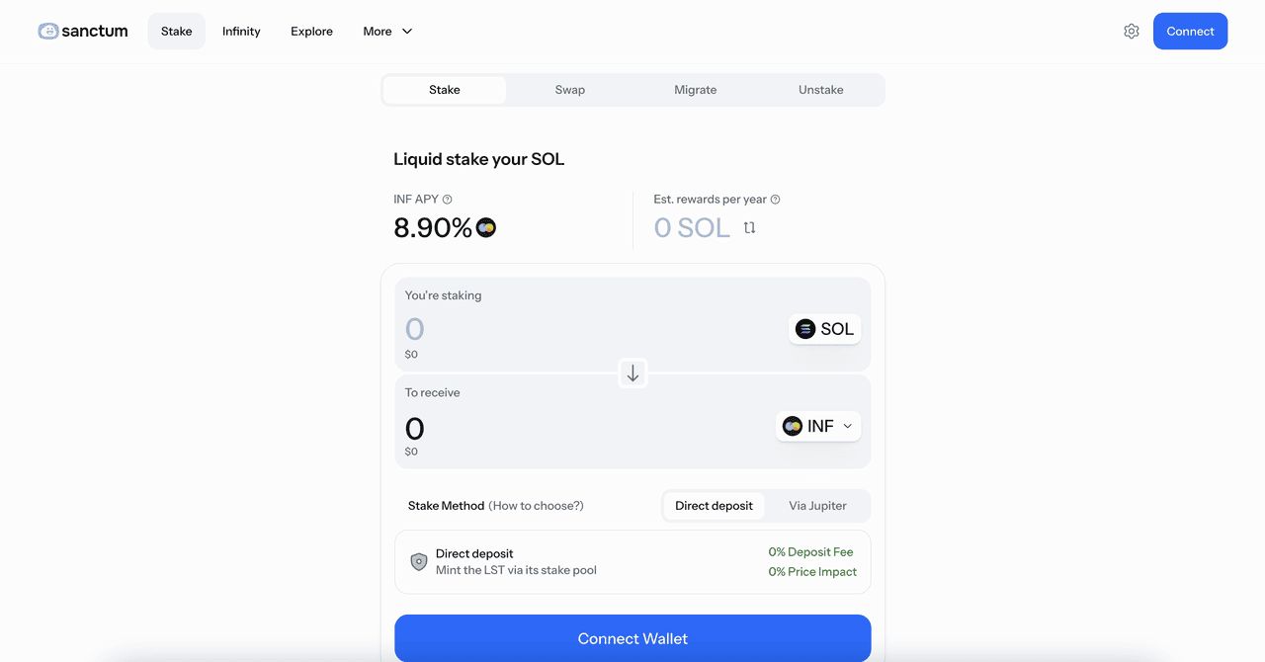This screenshot has height=662, width=1265.
Task: Open the Unstake tab
Action: tap(821, 90)
